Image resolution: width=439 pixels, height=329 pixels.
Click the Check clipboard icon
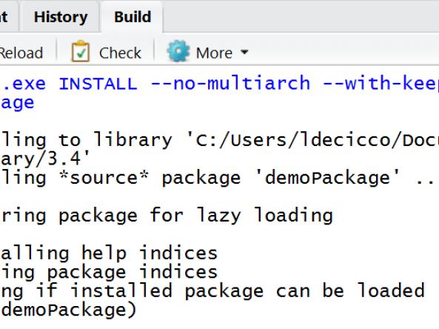81,51
